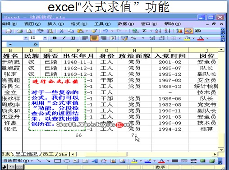Click the Research binoculars icon
Screen dimensions: 229x170
pyautogui.click(x=50, y=31)
